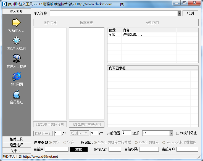Click 检测内容 button

[153, 23]
